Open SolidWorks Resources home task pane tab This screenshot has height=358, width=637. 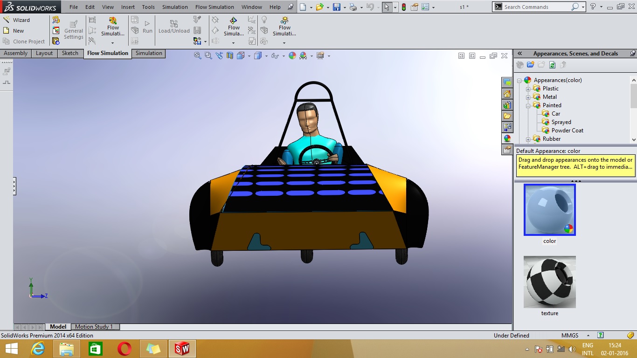[x=507, y=94]
